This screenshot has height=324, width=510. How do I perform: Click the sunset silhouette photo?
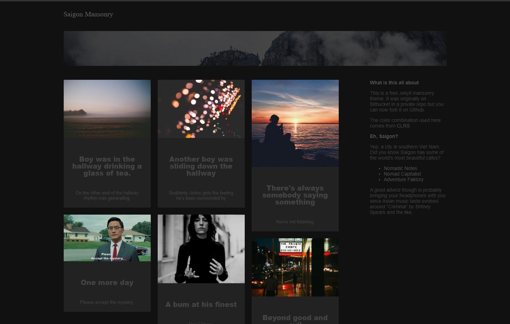click(295, 123)
